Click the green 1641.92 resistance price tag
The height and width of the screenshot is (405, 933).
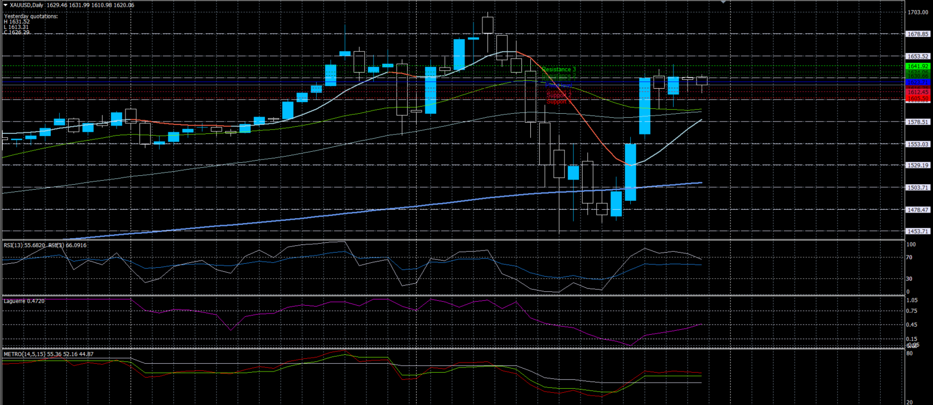[x=918, y=66]
